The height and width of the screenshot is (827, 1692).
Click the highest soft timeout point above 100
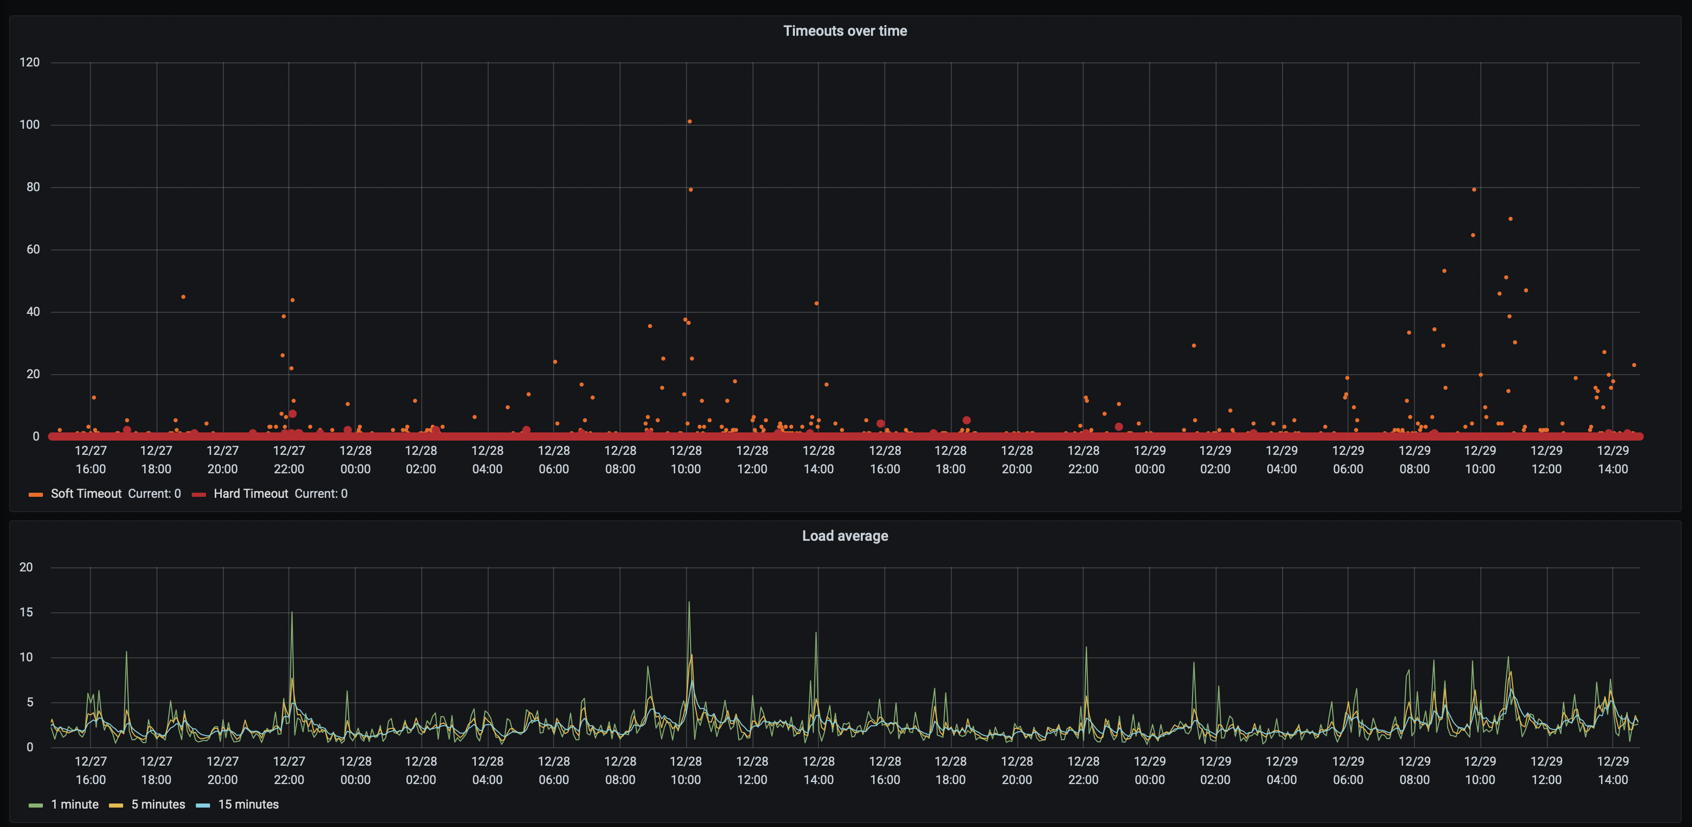(x=689, y=122)
